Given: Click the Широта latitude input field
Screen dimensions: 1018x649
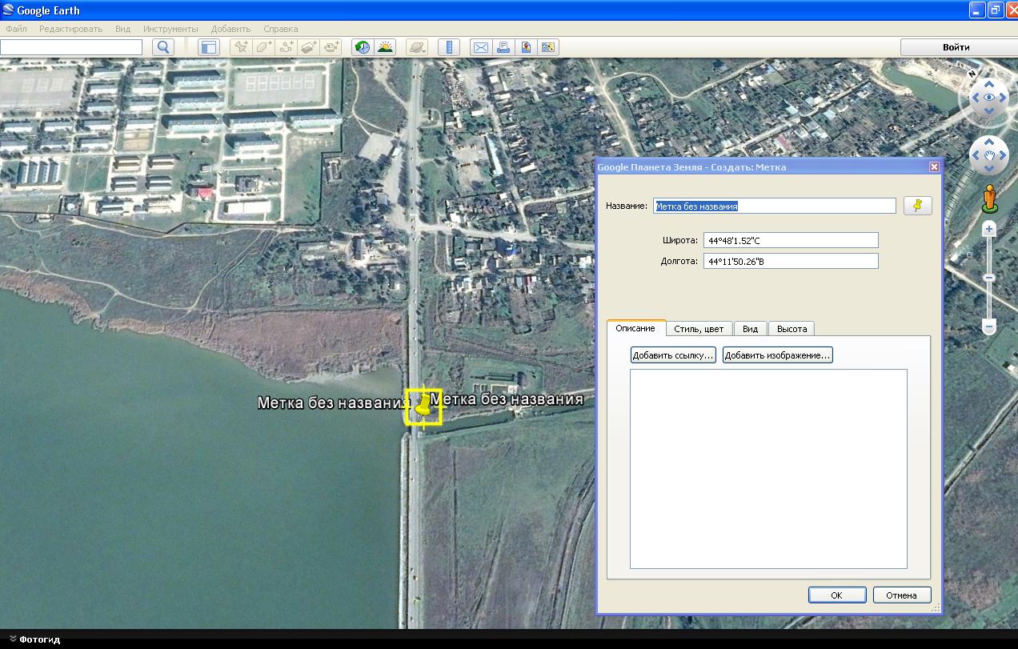Looking at the screenshot, I should (x=790, y=240).
